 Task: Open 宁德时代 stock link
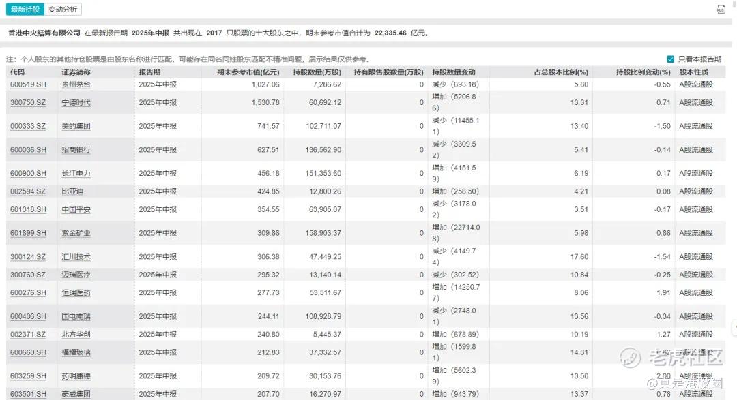click(76, 102)
